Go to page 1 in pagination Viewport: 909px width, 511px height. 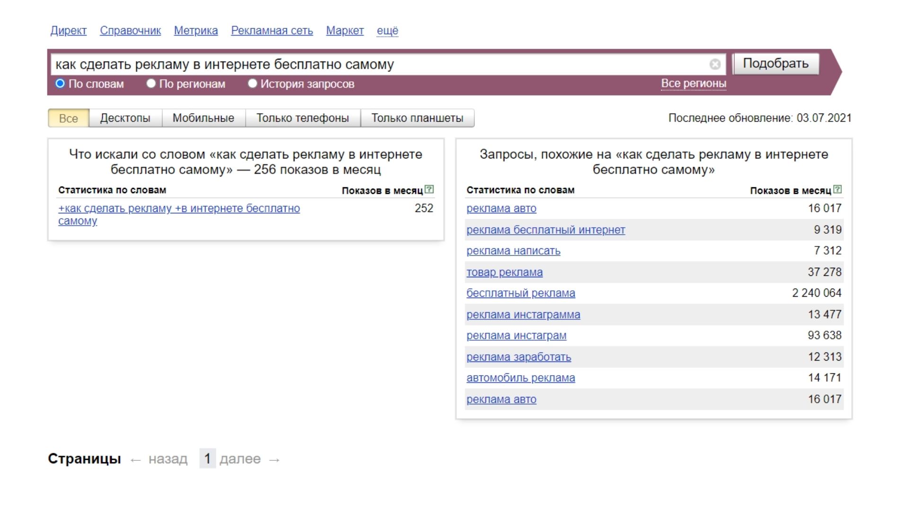click(207, 458)
